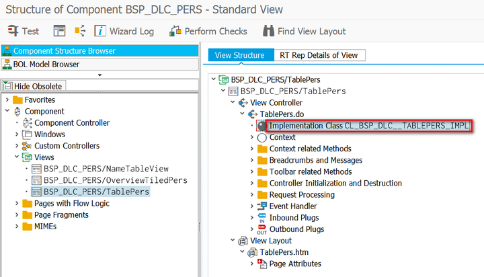
Task: Select the TablePers.htm label
Action: [x=284, y=252]
